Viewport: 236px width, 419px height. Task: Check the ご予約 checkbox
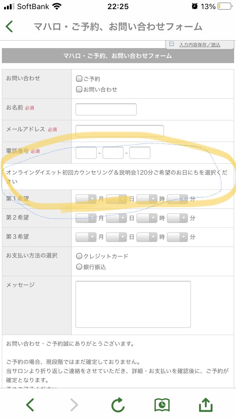click(79, 79)
